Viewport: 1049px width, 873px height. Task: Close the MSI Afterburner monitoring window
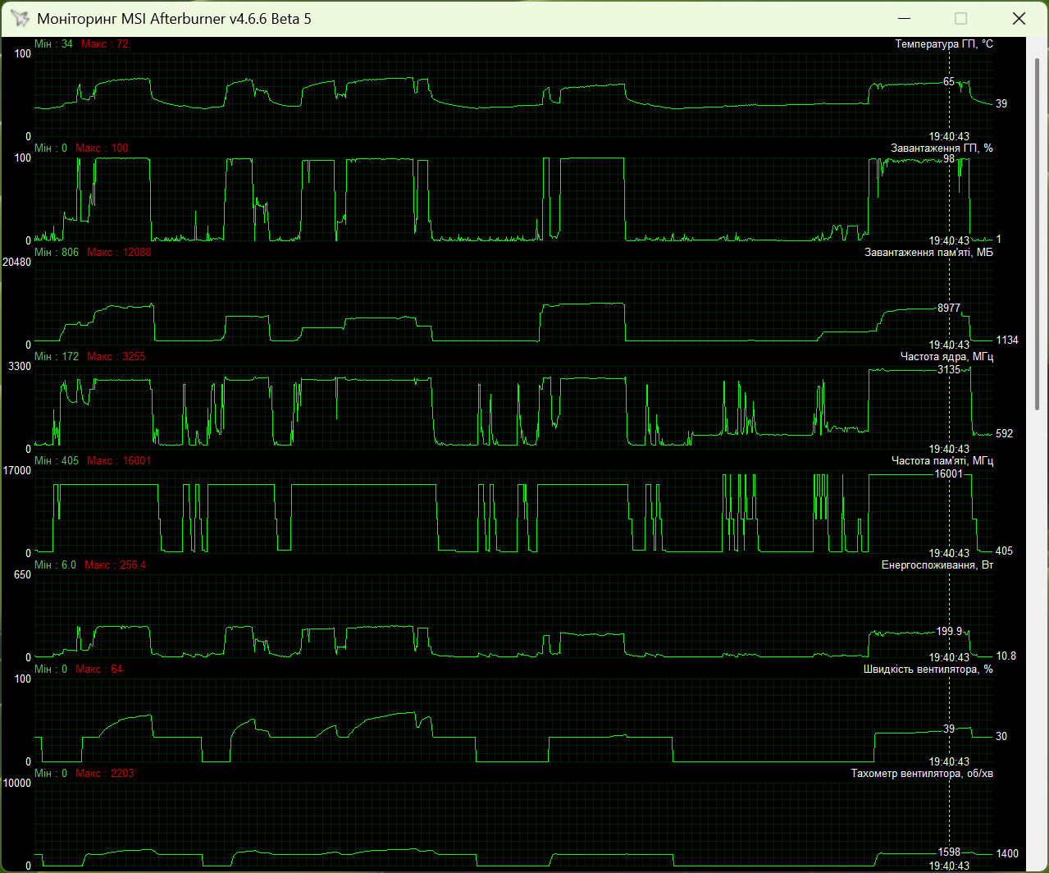click(1018, 18)
